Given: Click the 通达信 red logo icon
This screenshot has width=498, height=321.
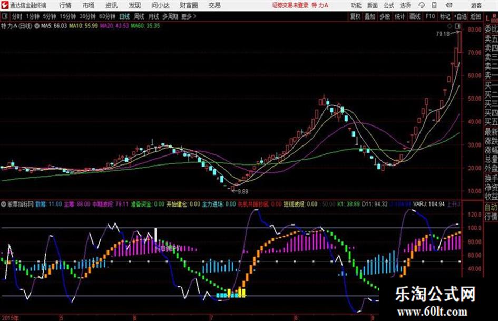Looking at the screenshot, I should (x=5, y=5).
